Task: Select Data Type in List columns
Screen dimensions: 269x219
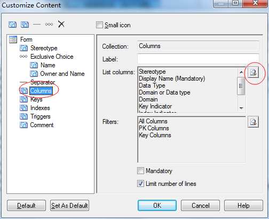Action: [x=152, y=85]
